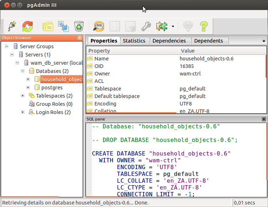Open plugins dropdown arrow
The height and width of the screenshot is (207, 268).
[173, 26]
